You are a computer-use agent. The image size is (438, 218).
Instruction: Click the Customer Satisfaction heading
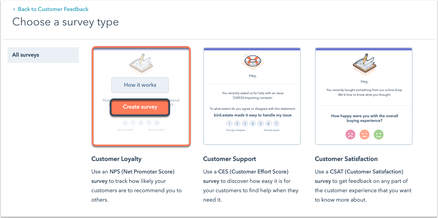point(345,159)
